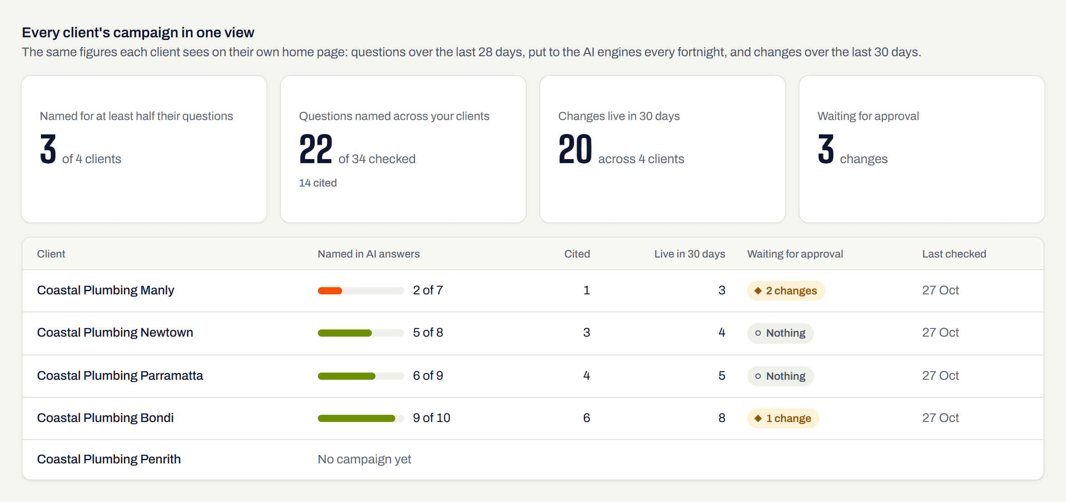The height and width of the screenshot is (502, 1066).
Task: Select the summary 'Waiting for approval' card
Action: tap(922, 149)
